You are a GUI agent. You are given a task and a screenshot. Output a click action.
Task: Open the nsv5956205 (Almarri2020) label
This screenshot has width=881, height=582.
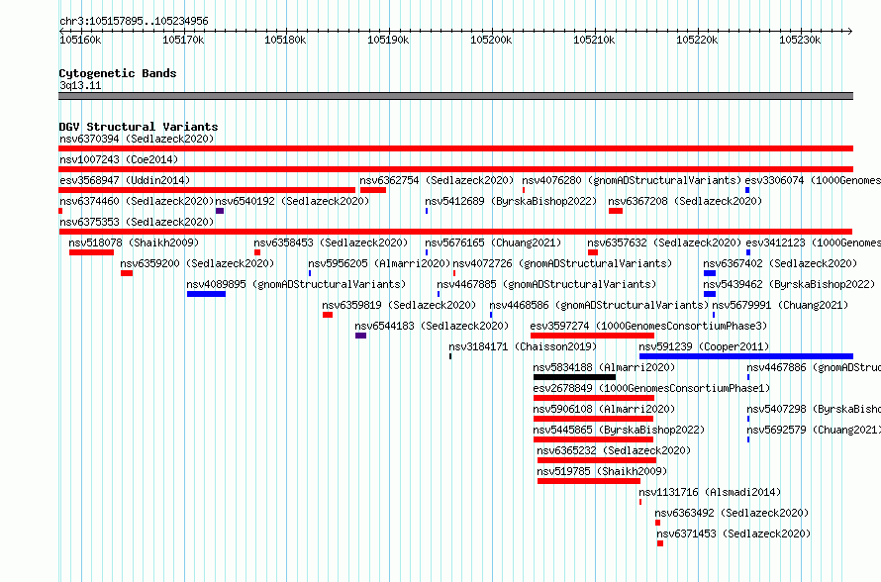click(x=379, y=263)
